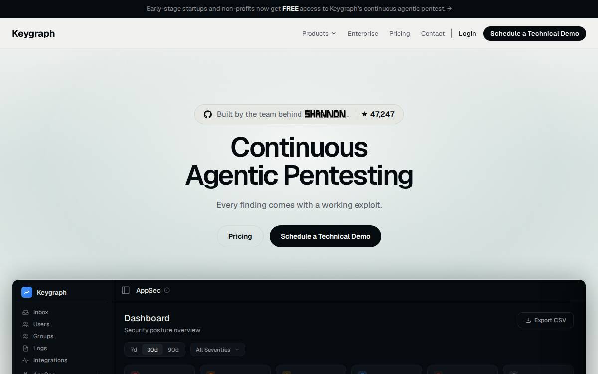
Task: Click the Login link
Action: tap(467, 33)
